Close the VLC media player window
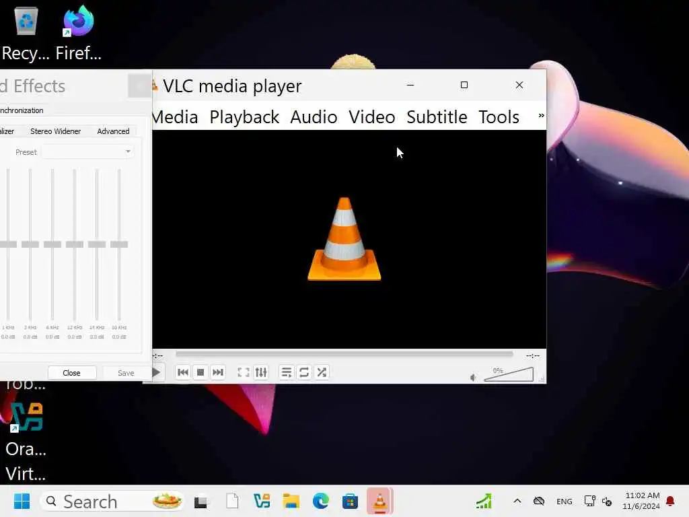This screenshot has height=517, width=689. point(519,85)
